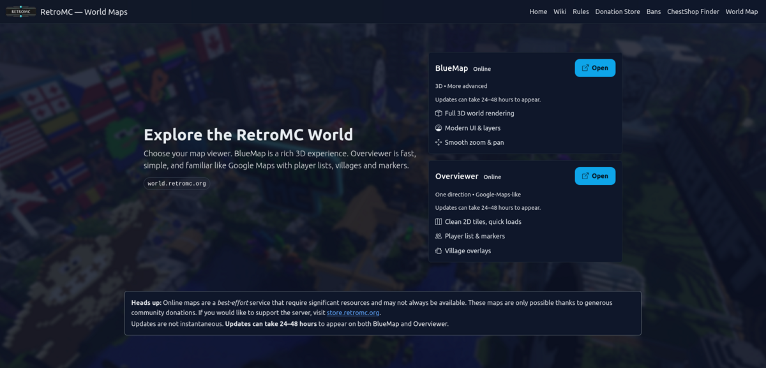The height and width of the screenshot is (368, 766).
Task: Open BlueMap with its Open button
Action: (x=595, y=68)
